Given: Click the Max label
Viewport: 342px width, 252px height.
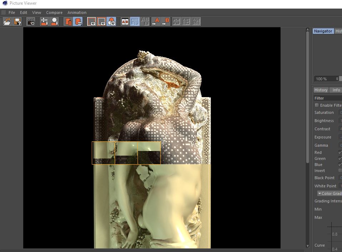Looking at the screenshot, I should click(318, 217).
